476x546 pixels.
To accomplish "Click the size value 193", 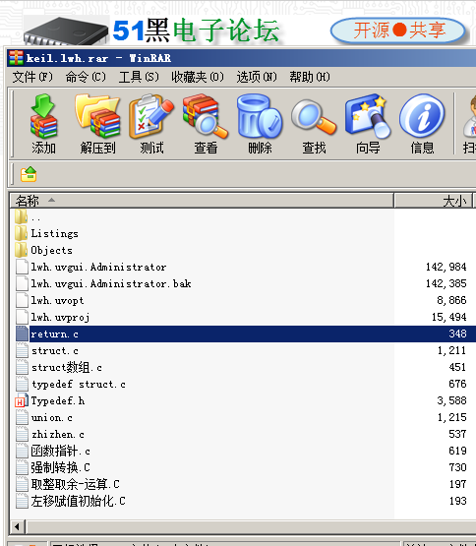I will 457,501.
